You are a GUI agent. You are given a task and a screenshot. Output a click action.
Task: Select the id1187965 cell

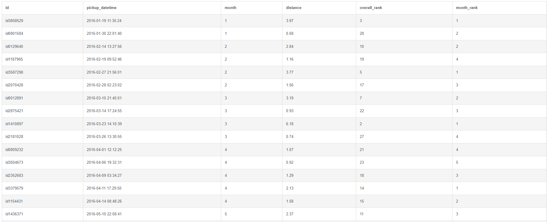pos(14,59)
